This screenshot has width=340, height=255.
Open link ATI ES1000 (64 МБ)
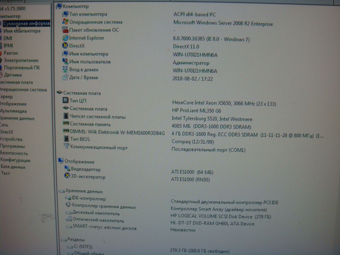coord(192,172)
